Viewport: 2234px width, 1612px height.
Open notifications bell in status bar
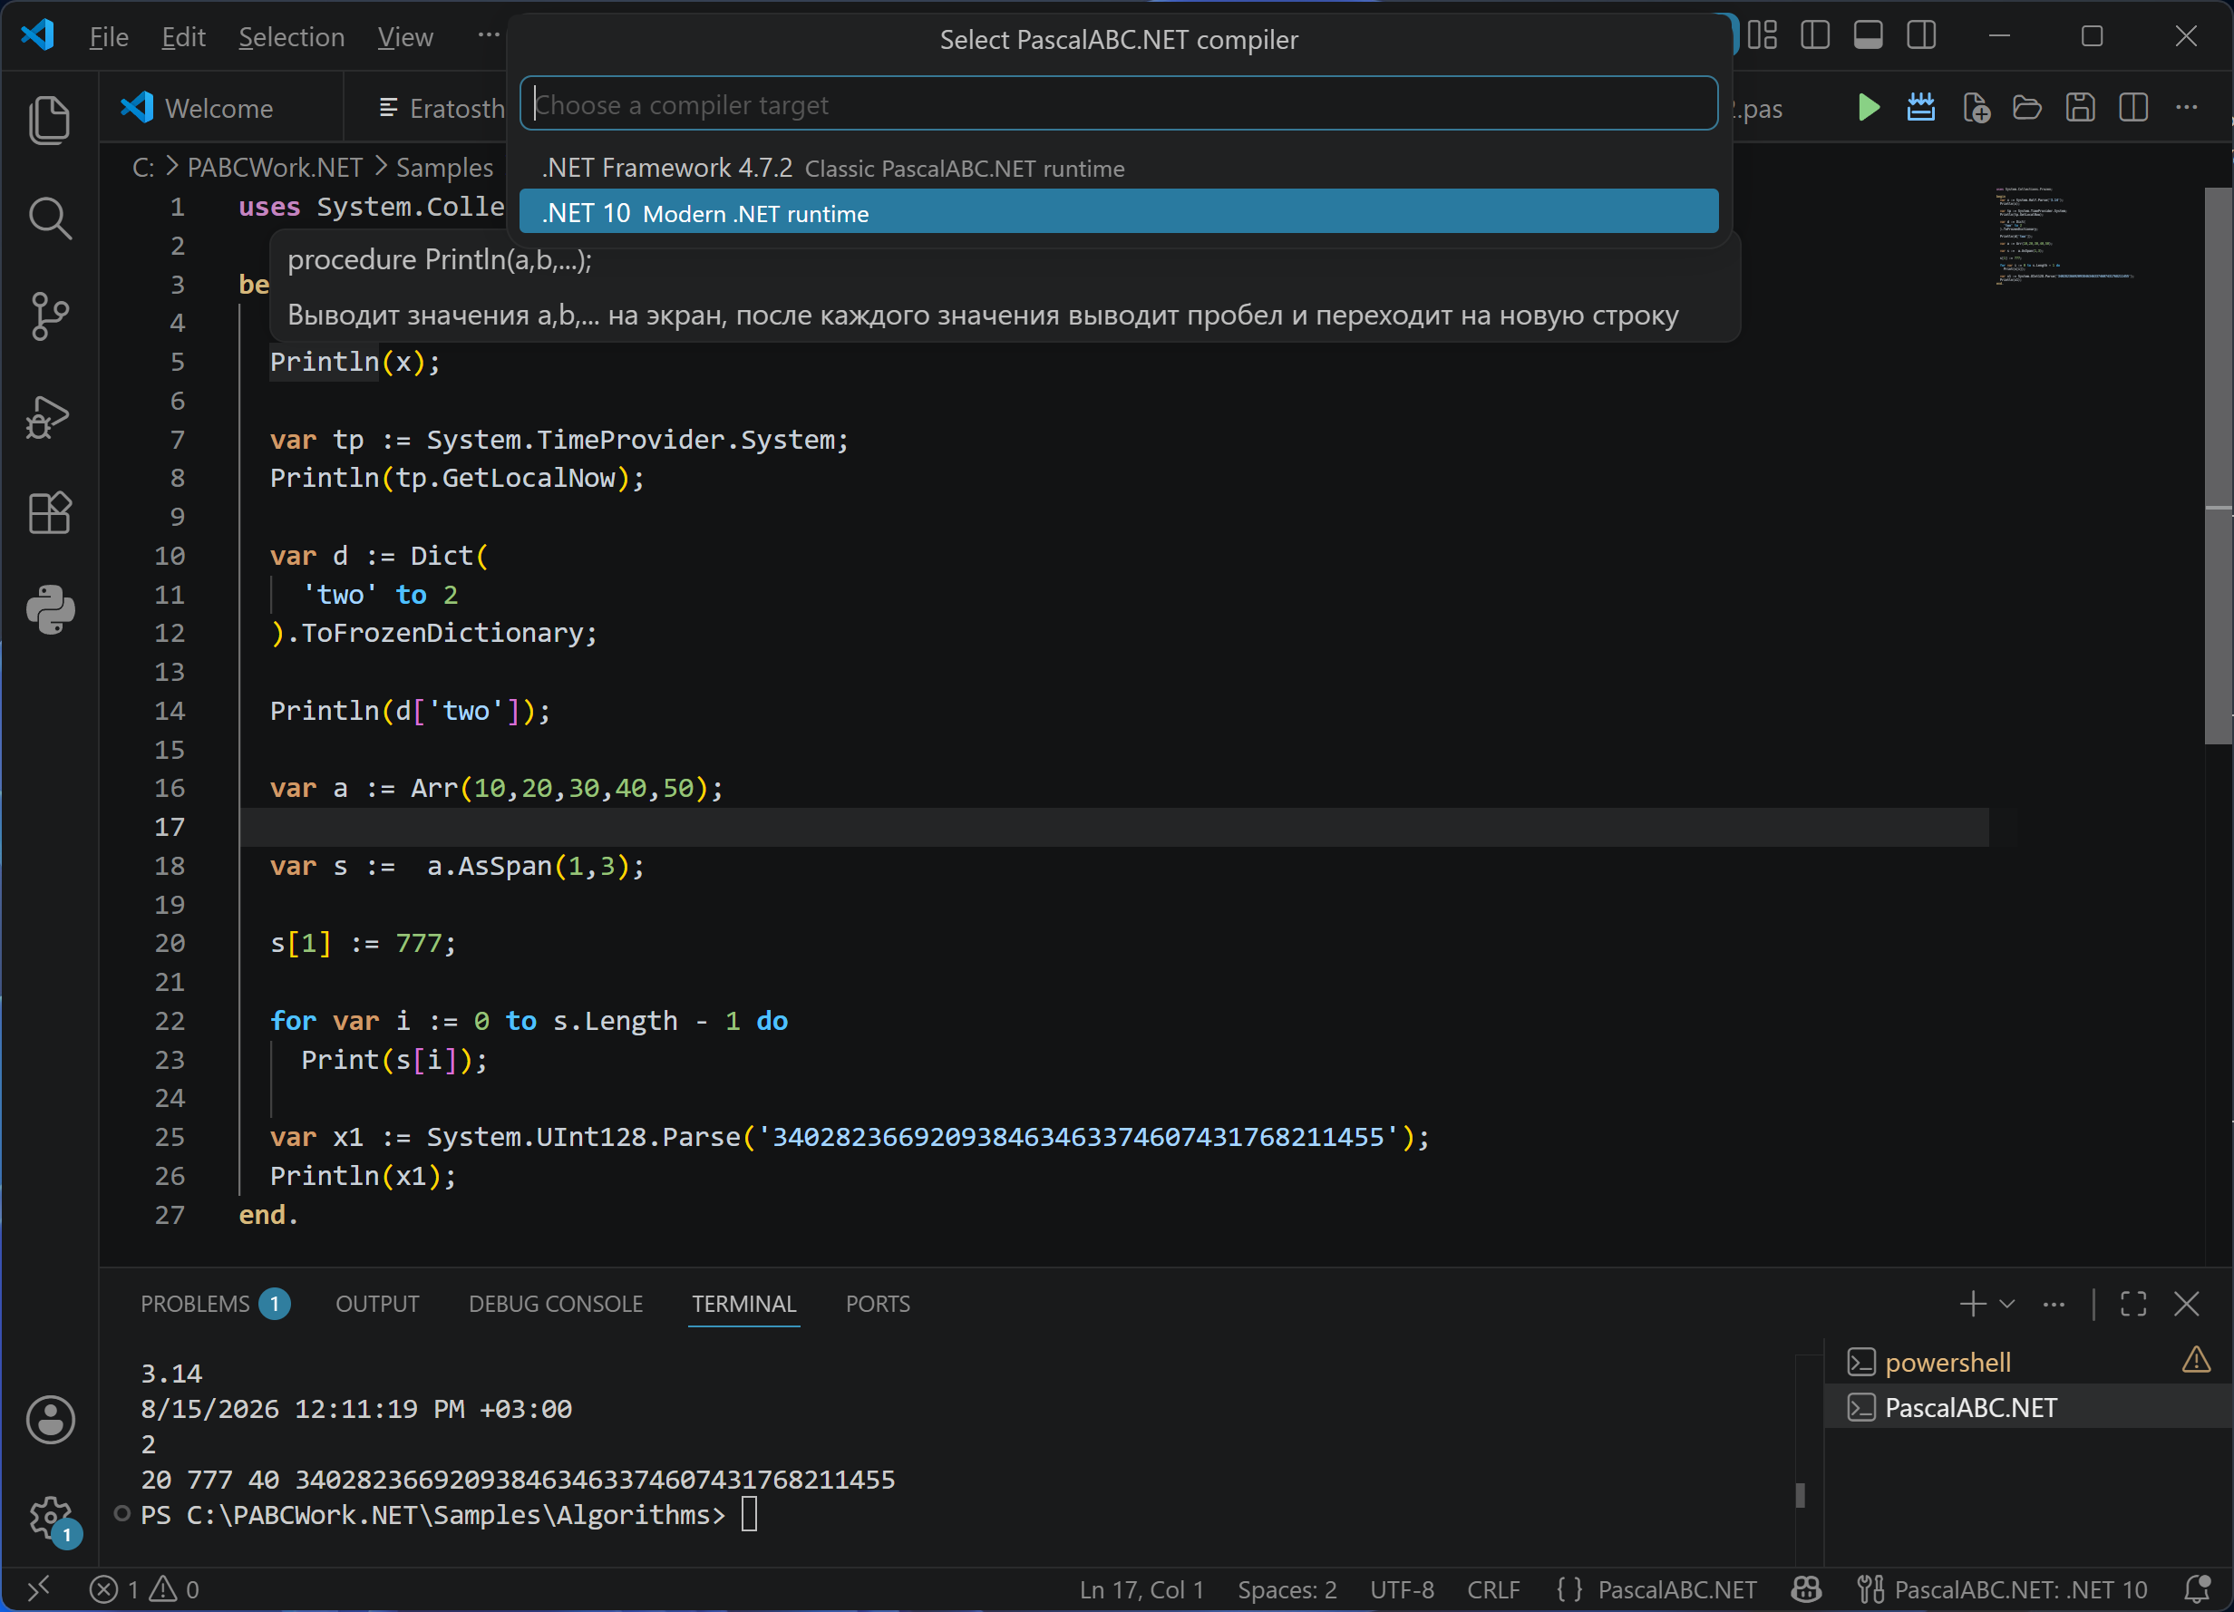coord(2196,1588)
